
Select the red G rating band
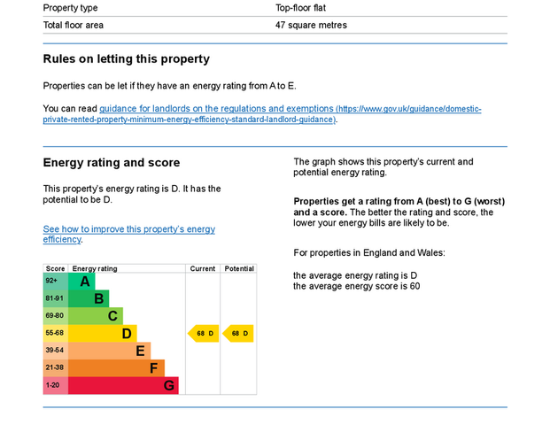pyautogui.click(x=123, y=385)
